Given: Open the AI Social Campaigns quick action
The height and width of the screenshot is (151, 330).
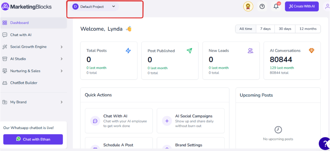Looking at the screenshot, I should point(191,121).
